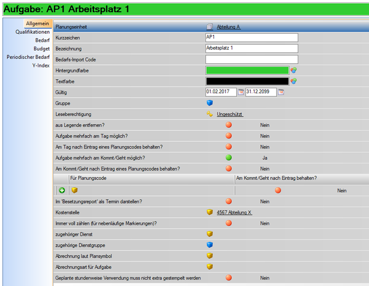The image size is (369, 286).
Task: Click the green Hintergrundfarbe color swatch
Action: point(247,71)
